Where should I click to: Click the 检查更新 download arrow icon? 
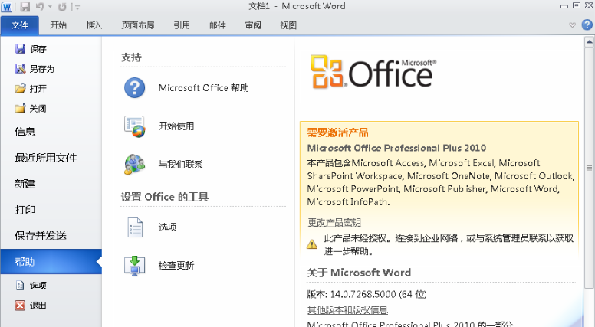point(134,265)
